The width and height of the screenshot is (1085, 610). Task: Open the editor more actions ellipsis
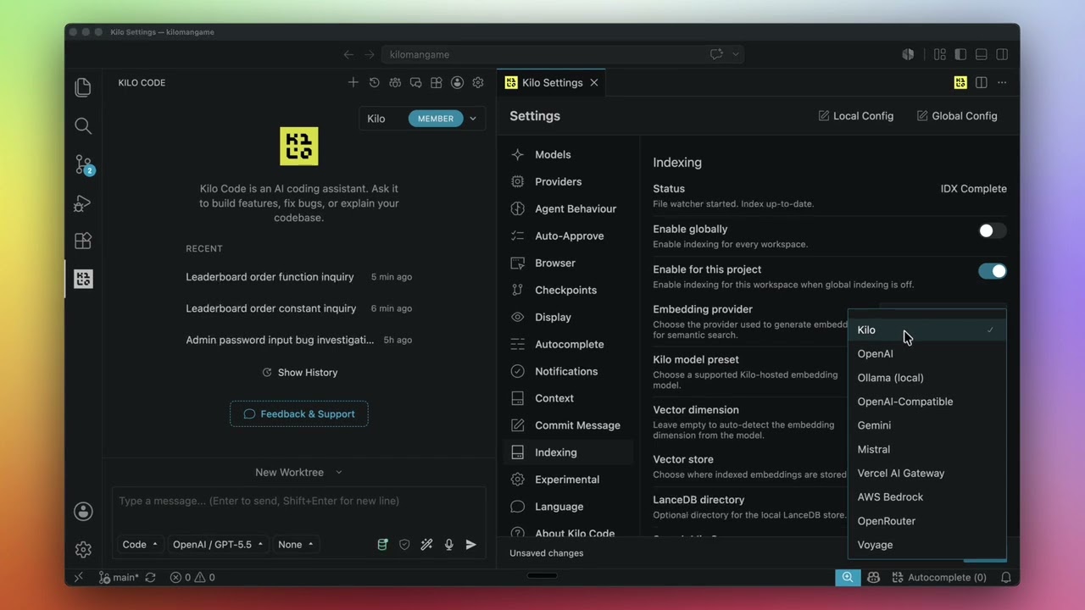pyautogui.click(x=1002, y=82)
